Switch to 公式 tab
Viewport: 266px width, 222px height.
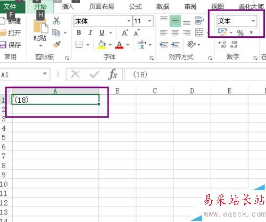(x=135, y=7)
